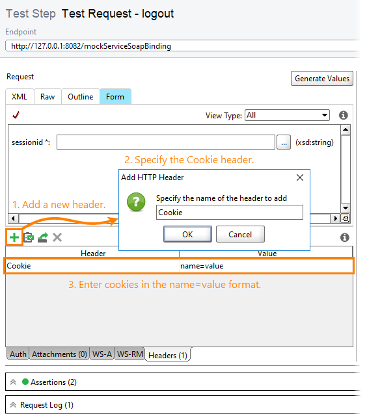Click the green plus add header icon
This screenshot has height=420, width=367.
tap(14, 237)
